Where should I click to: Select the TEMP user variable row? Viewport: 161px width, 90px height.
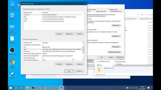53,19
